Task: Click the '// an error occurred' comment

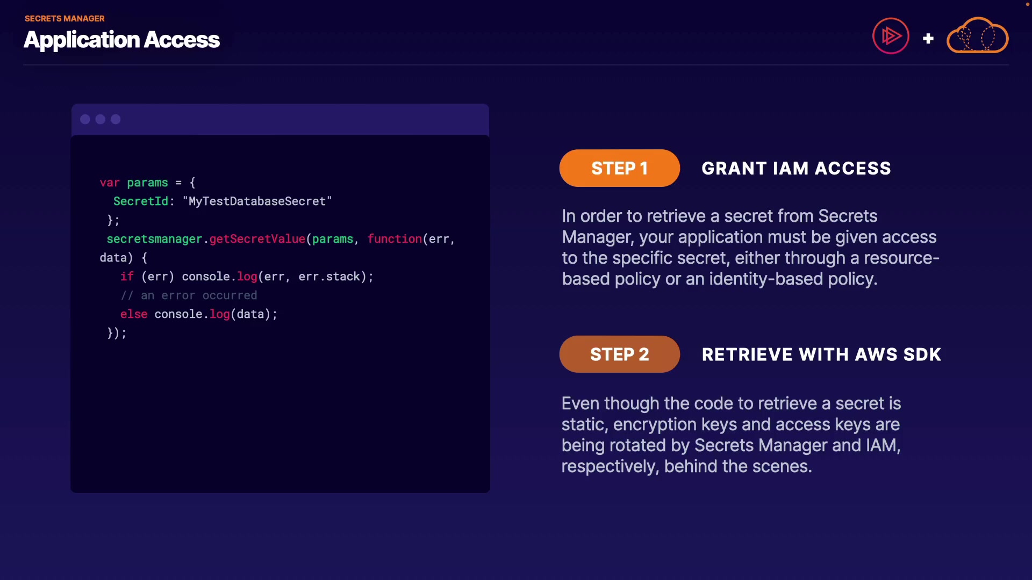Action: point(189,295)
